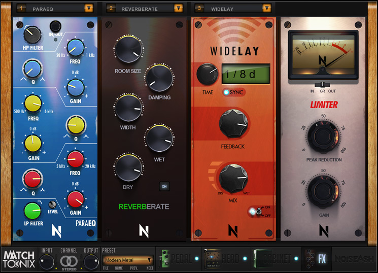Click the Widelay 1/8 d time display
The width and height of the screenshot is (378, 273).
pos(246,74)
